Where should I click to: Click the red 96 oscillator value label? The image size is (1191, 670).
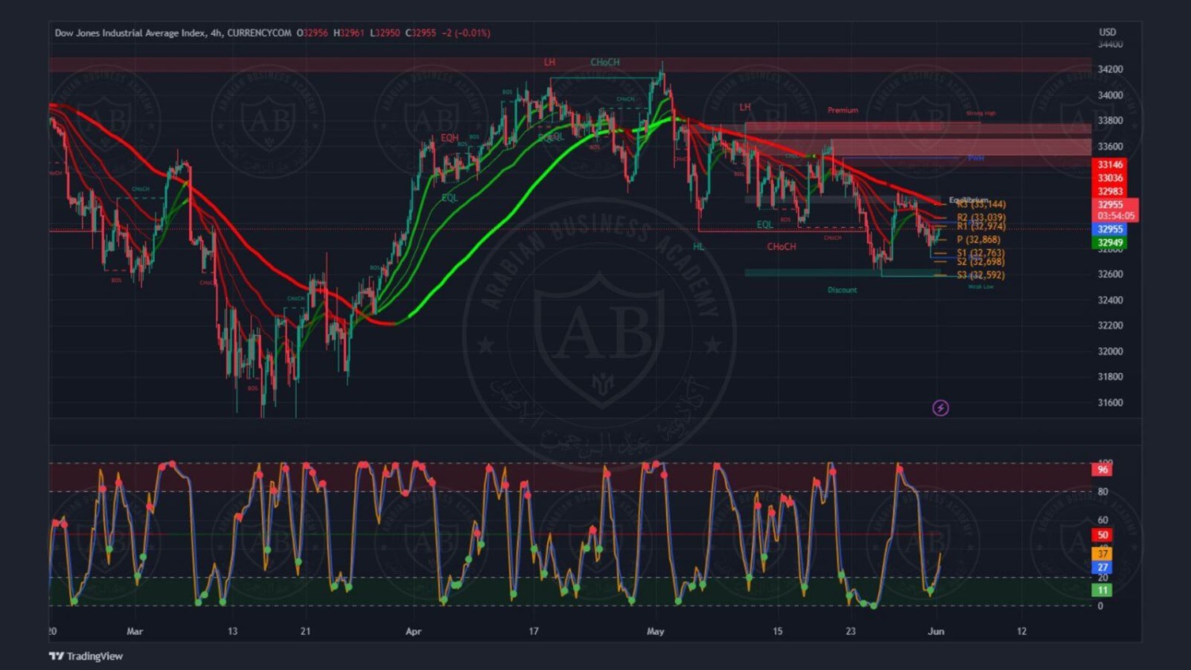tap(1102, 470)
